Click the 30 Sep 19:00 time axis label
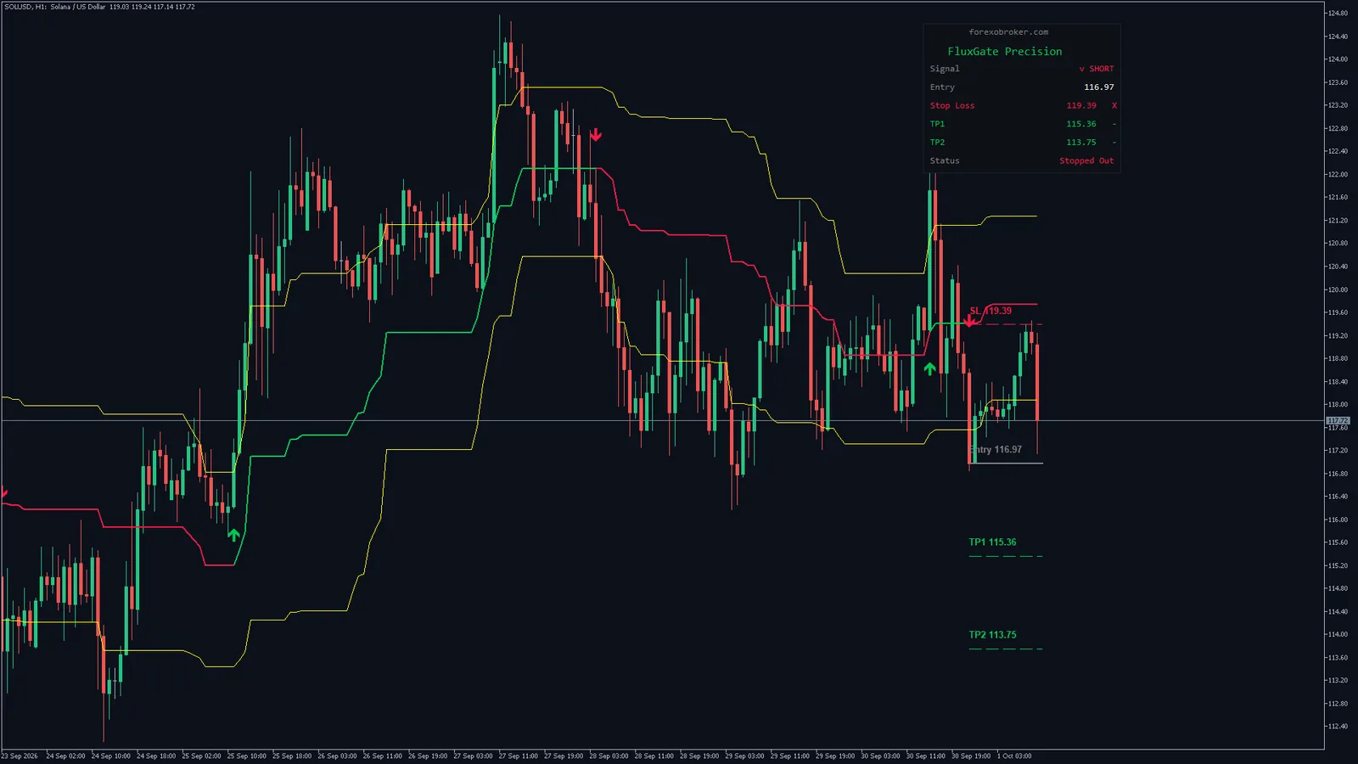1358x764 pixels. (971, 756)
